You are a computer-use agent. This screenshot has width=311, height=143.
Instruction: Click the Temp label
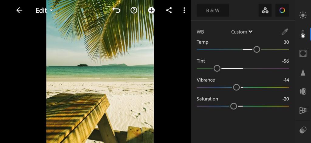202,42
